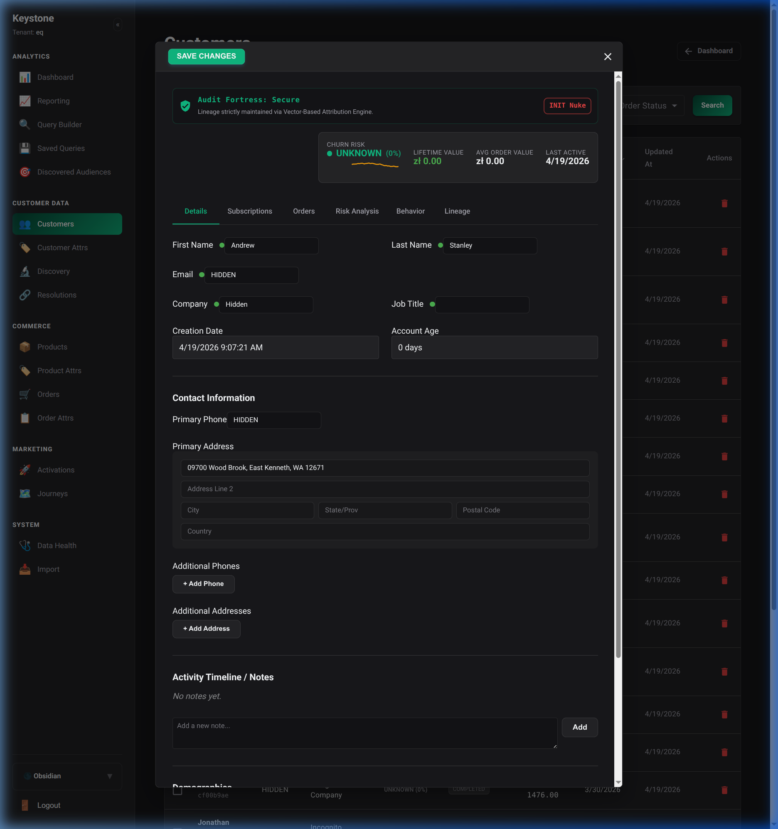Delete the top customer row
Viewport: 778px width, 829px height.
click(724, 203)
